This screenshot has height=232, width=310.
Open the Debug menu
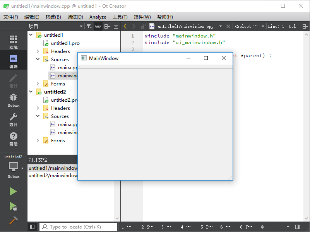tap(75, 17)
